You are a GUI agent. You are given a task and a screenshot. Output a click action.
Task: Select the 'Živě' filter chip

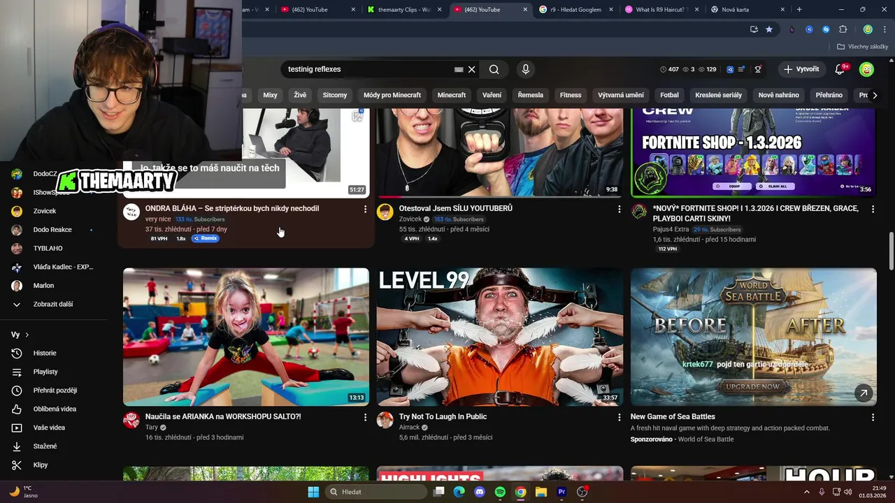pos(300,95)
